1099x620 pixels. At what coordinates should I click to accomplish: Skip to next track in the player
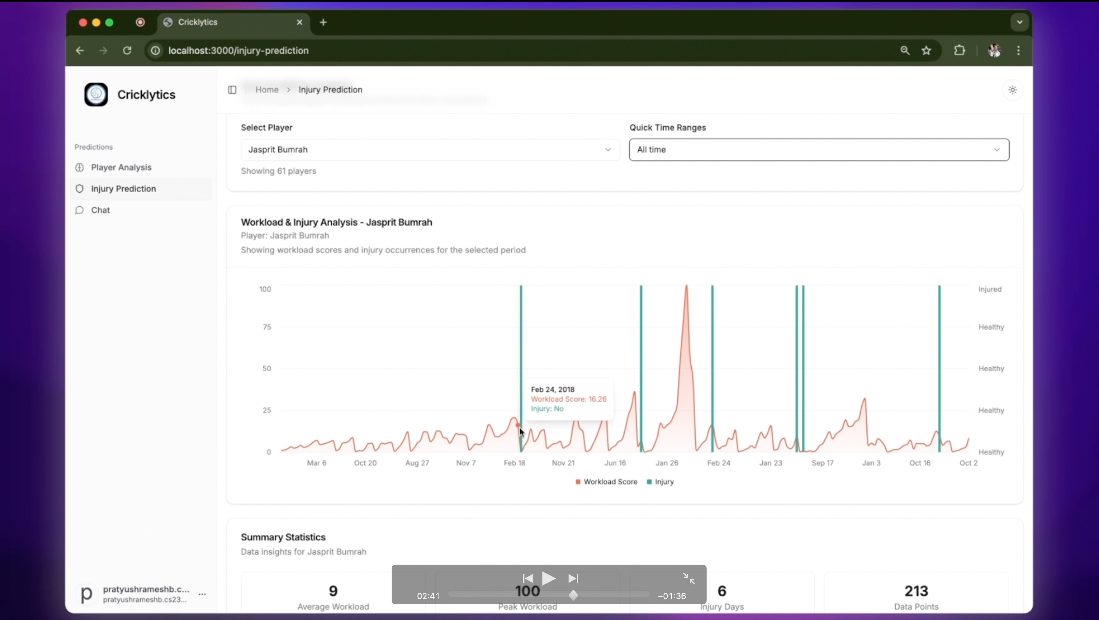[x=573, y=578]
